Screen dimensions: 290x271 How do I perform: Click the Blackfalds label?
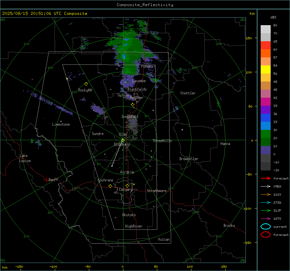[137, 89]
